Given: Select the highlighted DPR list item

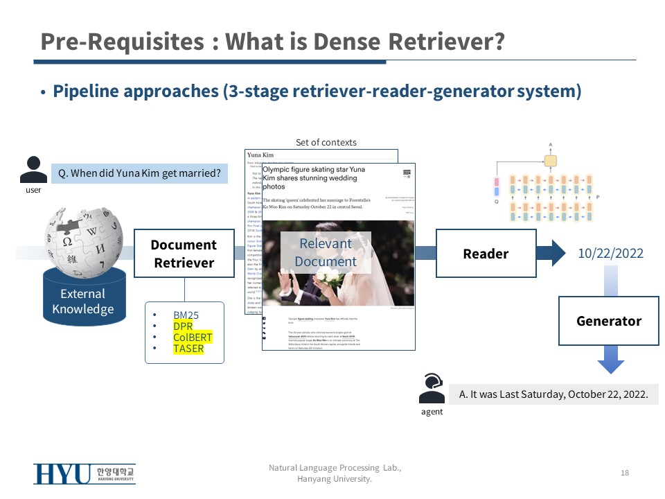Looking at the screenshot, I should [x=183, y=326].
